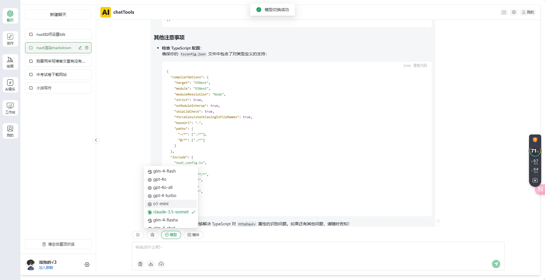The image size is (545, 280).
Task: Open the 聊天 chat section in sidebar
Action: pyautogui.click(x=10, y=16)
